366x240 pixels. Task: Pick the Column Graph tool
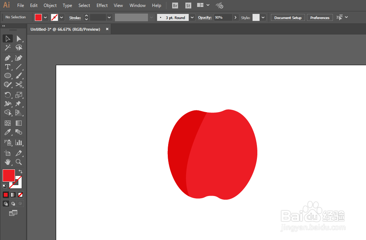click(x=19, y=143)
